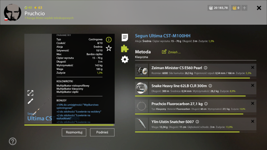Click the repair tool icon on rod image
The image size is (267, 150).
click(x=30, y=101)
